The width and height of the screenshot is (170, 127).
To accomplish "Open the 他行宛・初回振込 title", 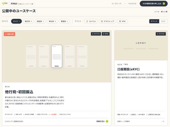I will pos(19,92).
